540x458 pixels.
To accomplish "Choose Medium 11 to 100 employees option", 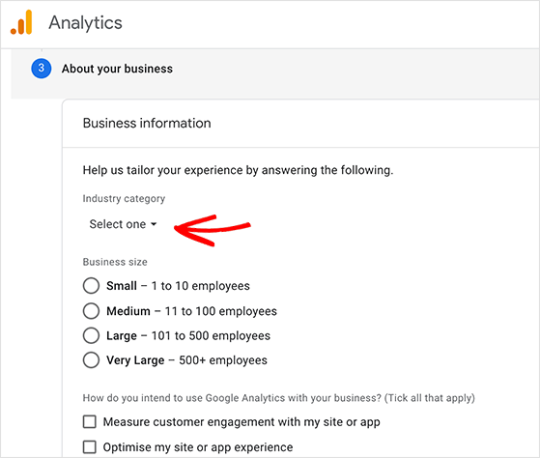I will tap(91, 311).
